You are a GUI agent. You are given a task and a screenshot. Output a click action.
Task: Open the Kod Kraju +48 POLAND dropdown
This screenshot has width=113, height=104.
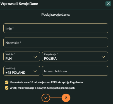tap(22, 71)
